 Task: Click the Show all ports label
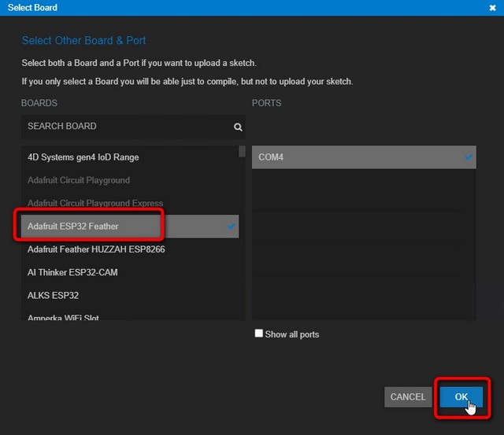coord(292,334)
